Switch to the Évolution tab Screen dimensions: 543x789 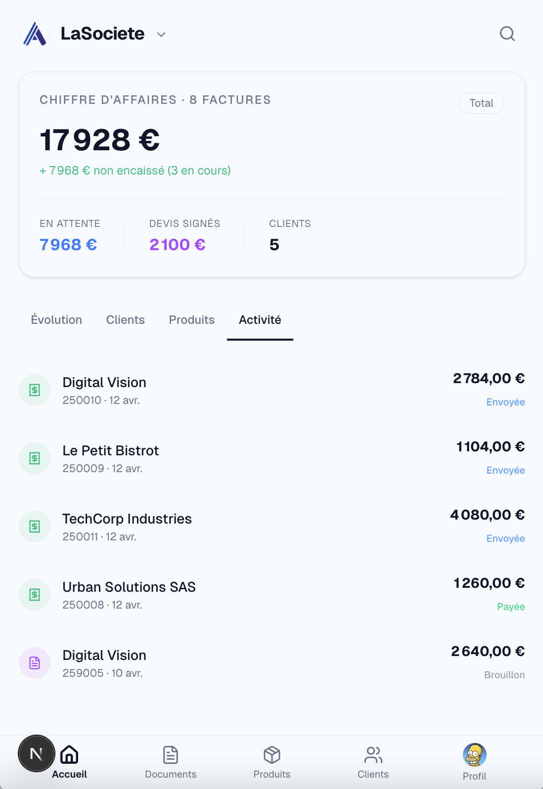tap(56, 320)
